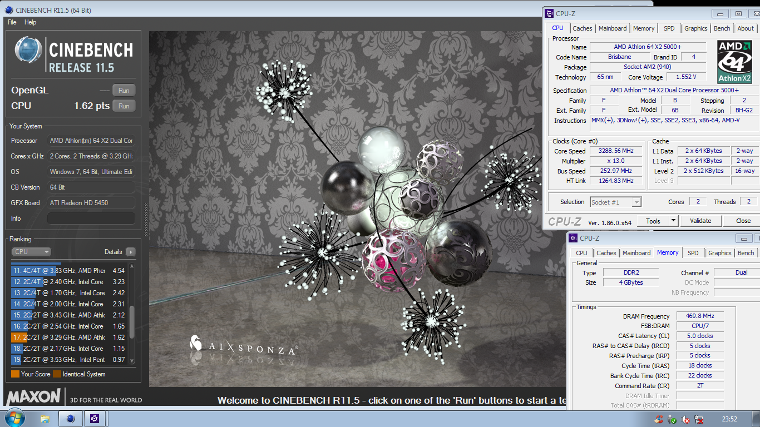Switch to Memory tab in top CPU-Z window
The width and height of the screenshot is (760, 427).
click(644, 28)
